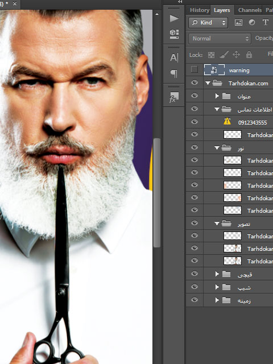The image size is (273, 364).
Task: Filter layers by type layers icon
Action: point(266,22)
